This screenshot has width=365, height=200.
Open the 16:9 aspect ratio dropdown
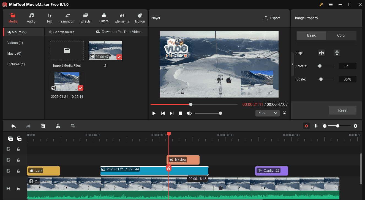267,113
